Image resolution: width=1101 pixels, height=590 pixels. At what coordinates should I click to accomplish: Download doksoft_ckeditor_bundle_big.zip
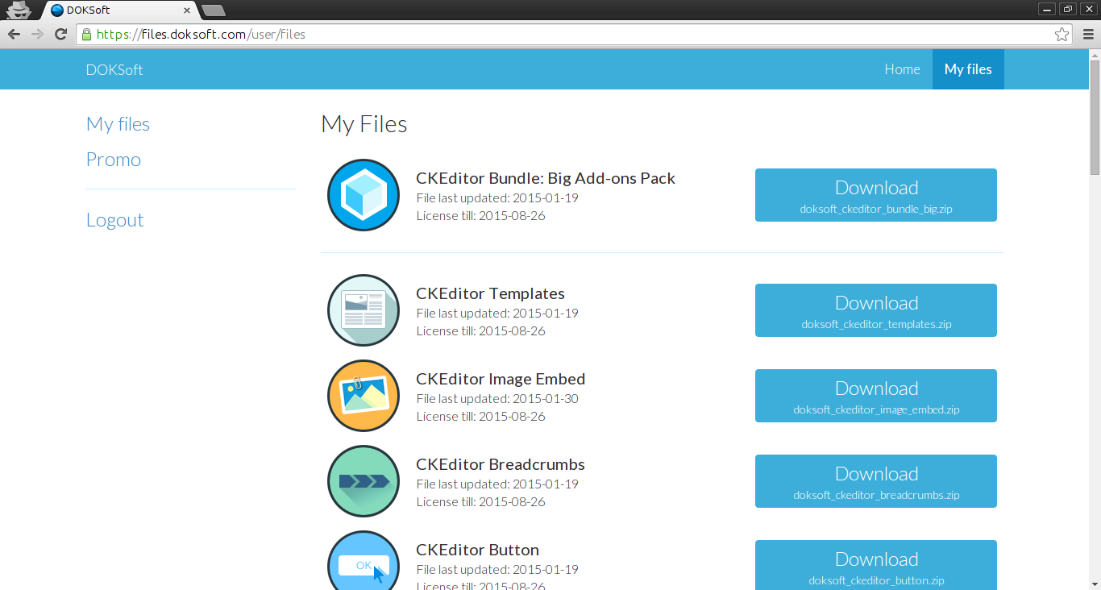875,195
